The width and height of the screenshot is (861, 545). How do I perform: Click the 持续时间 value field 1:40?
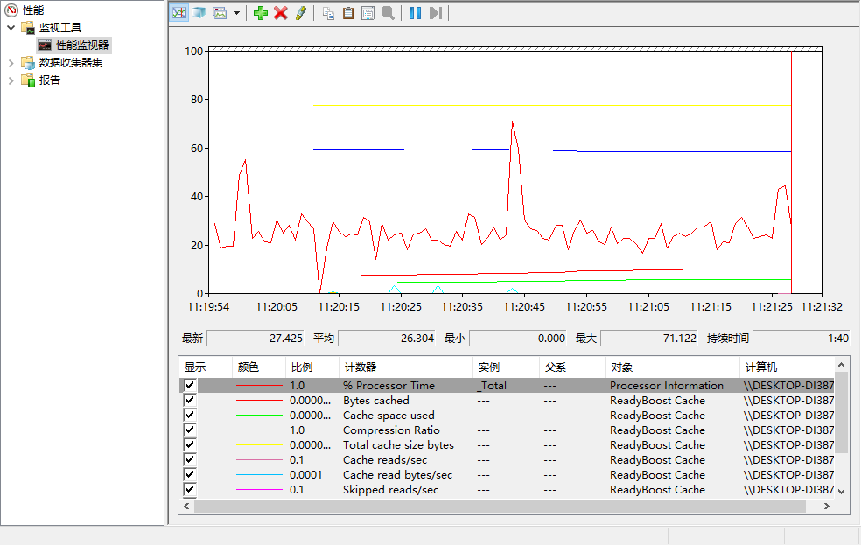click(801, 338)
